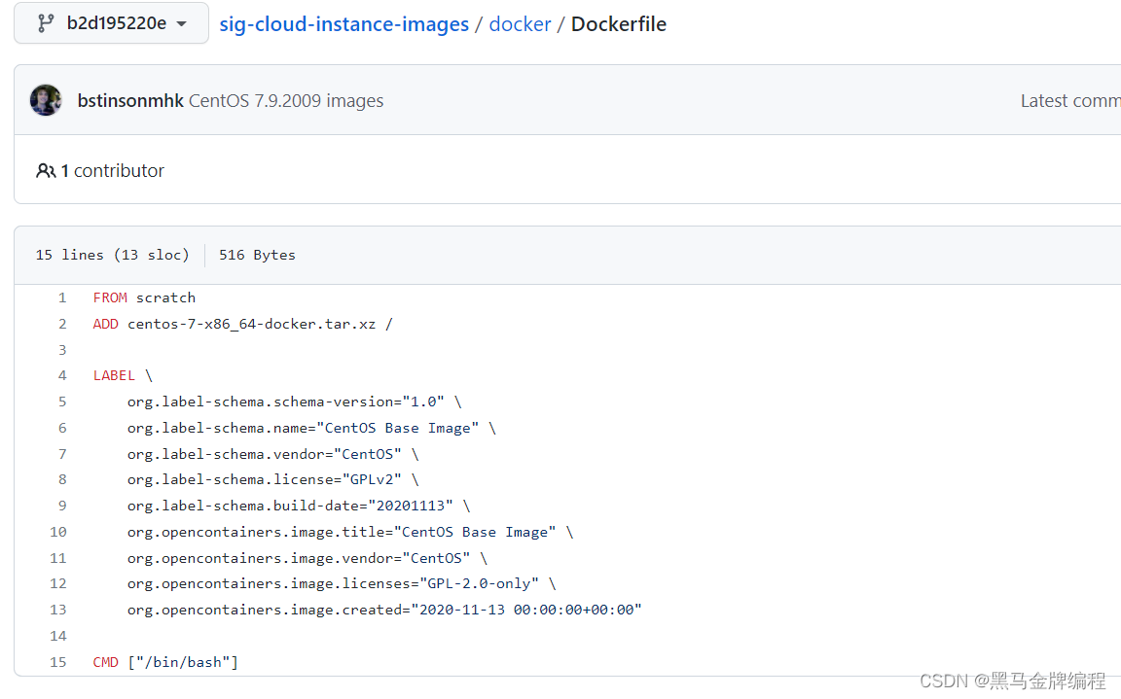
Task: Click the git branch icon in selector
Action: point(46,23)
